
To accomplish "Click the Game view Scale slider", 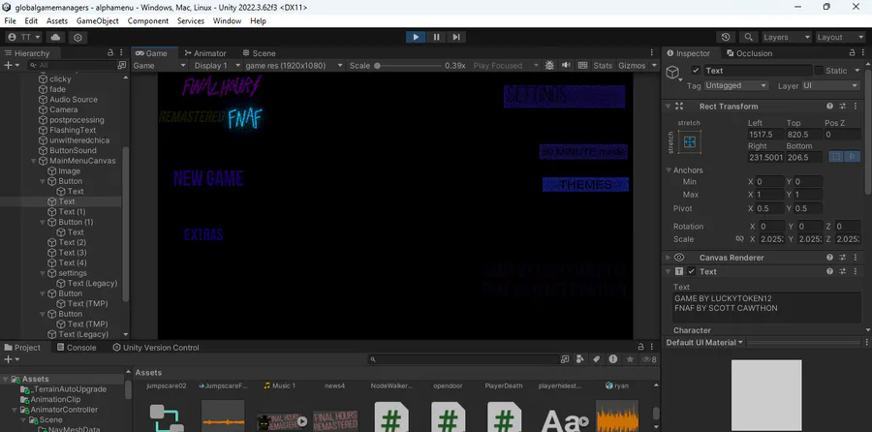I will coord(409,66).
